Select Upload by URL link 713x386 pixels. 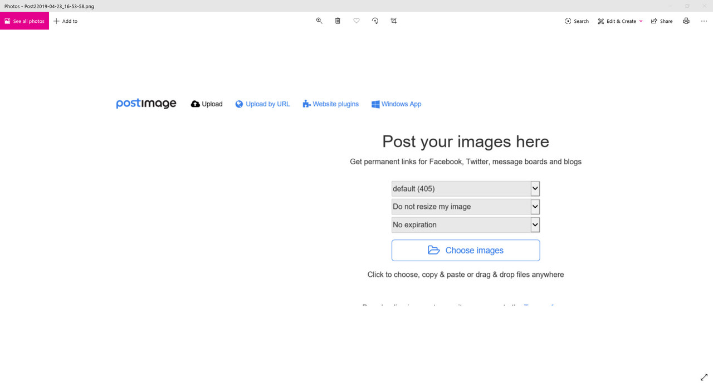(x=262, y=104)
